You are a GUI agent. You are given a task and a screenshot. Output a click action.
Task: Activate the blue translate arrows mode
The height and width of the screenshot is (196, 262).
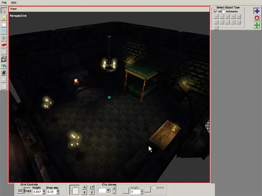[x=257, y=11]
